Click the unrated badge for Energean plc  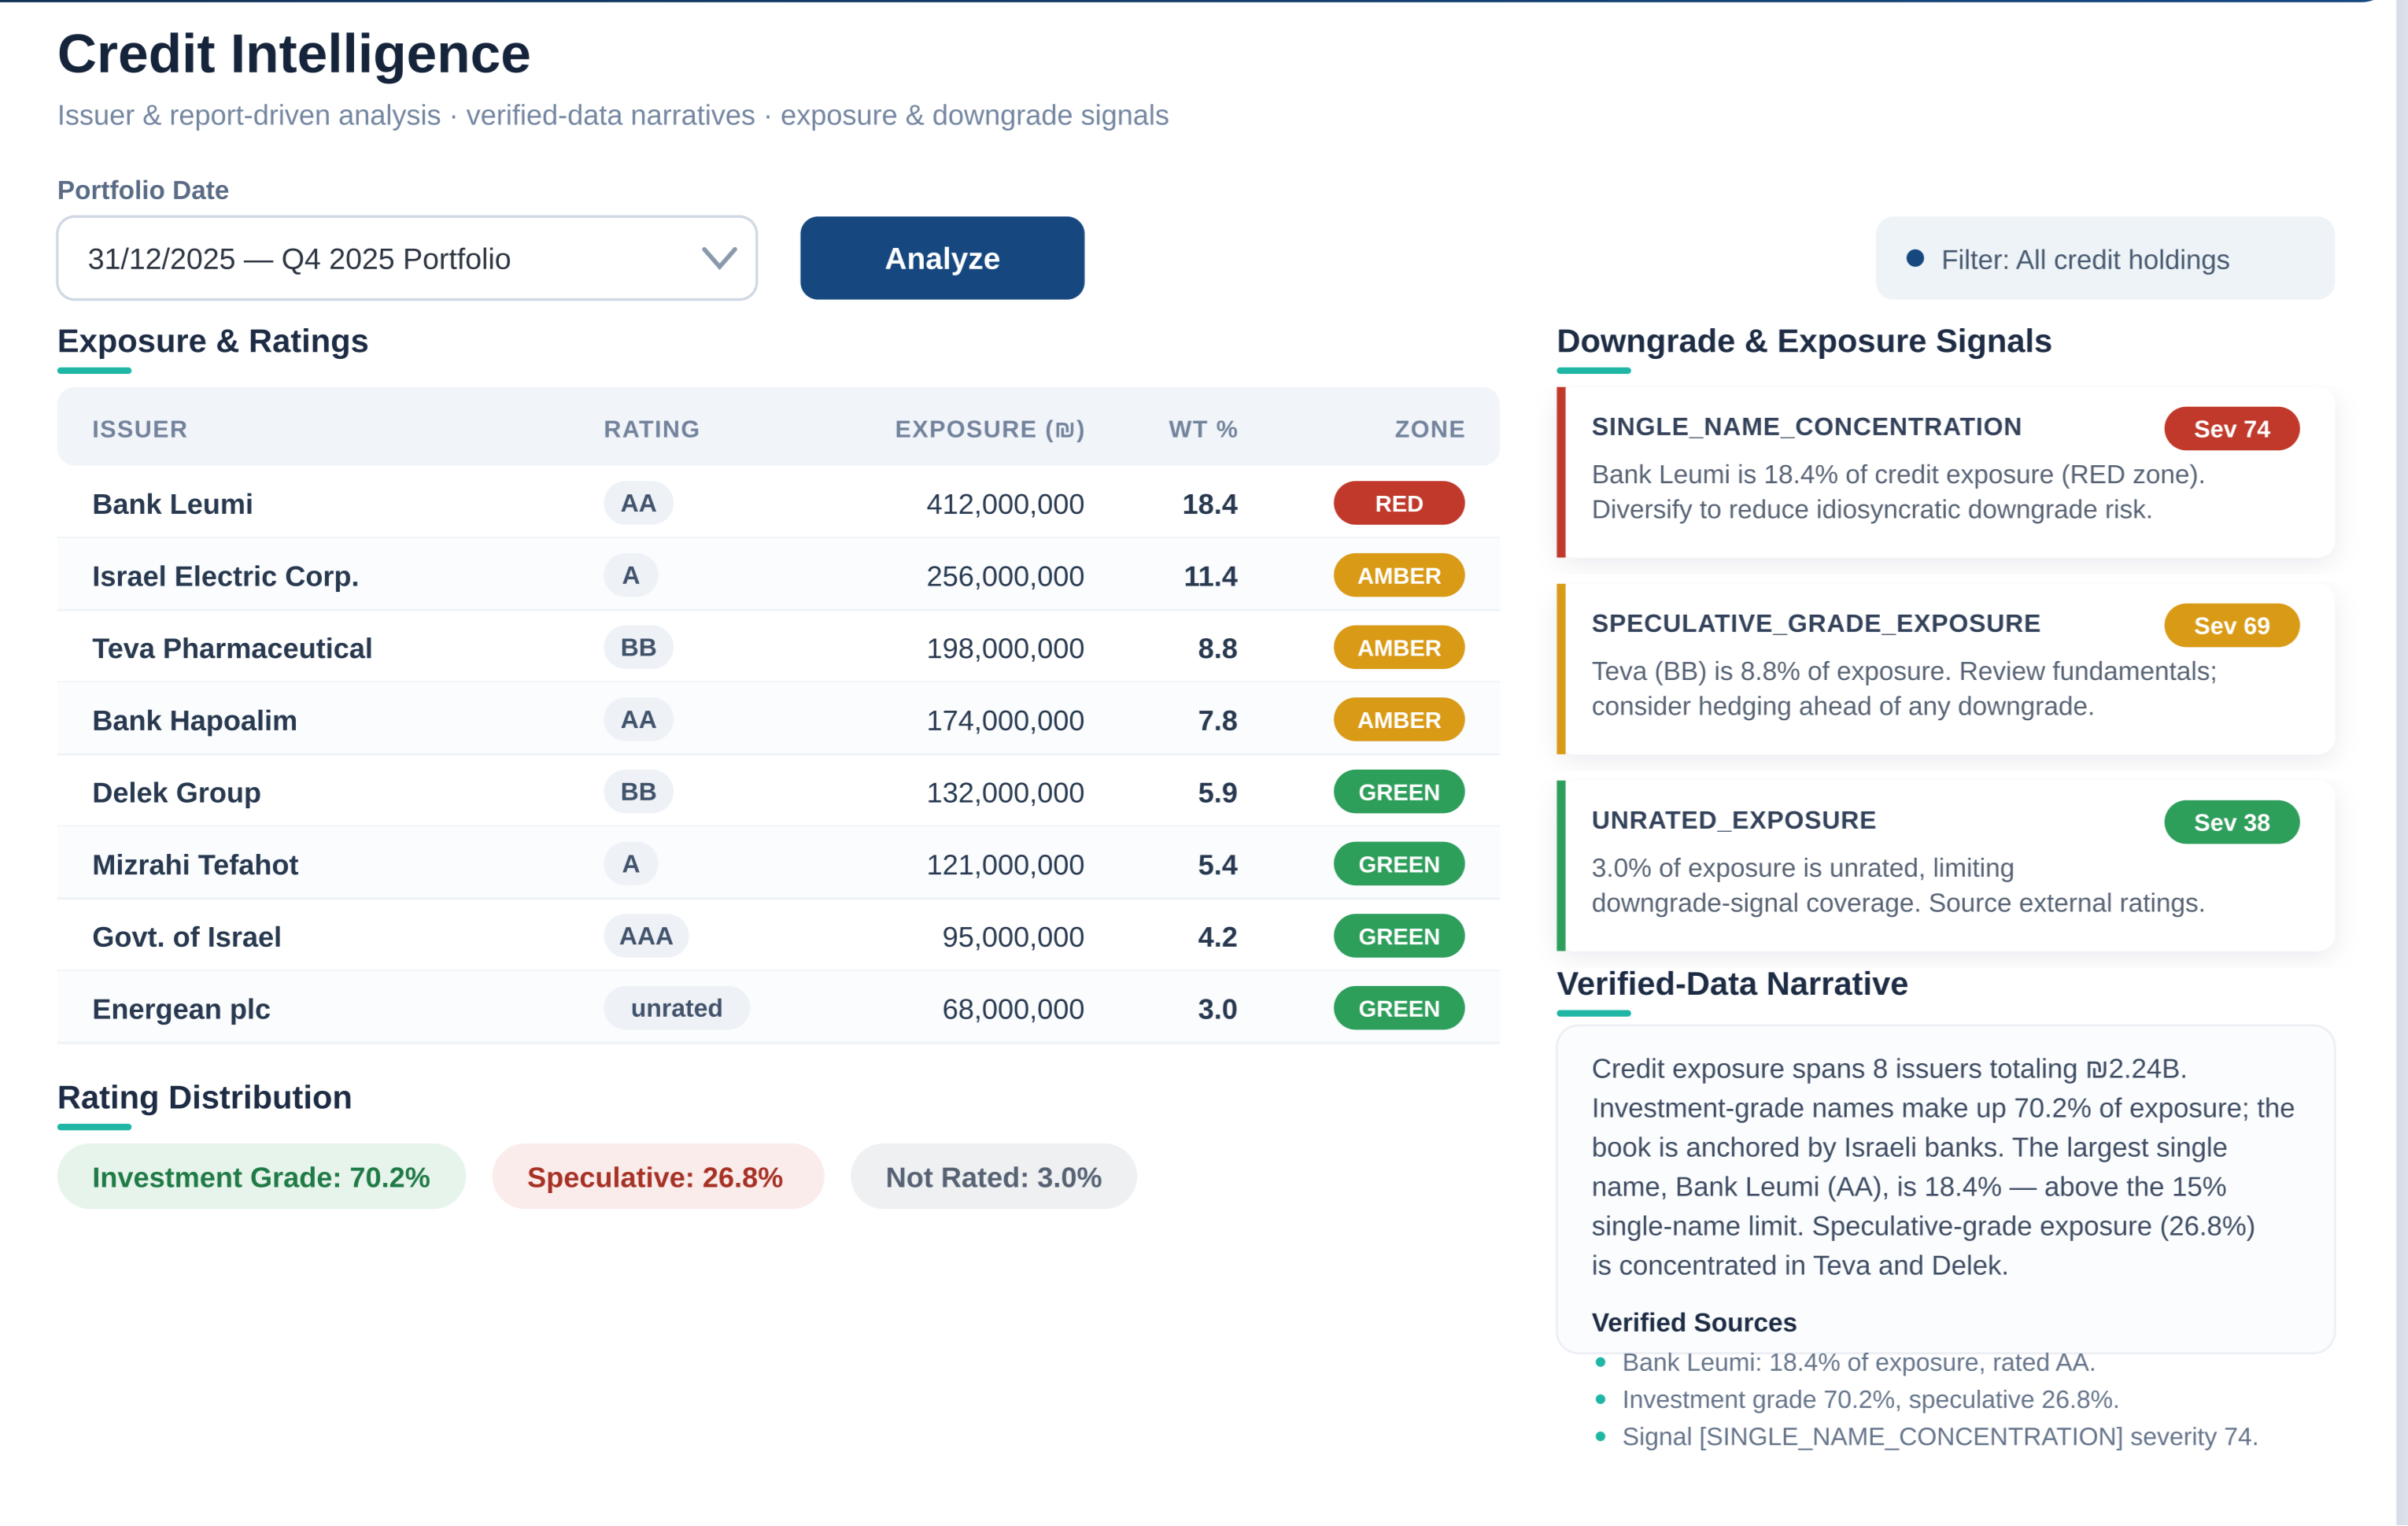pos(676,1007)
